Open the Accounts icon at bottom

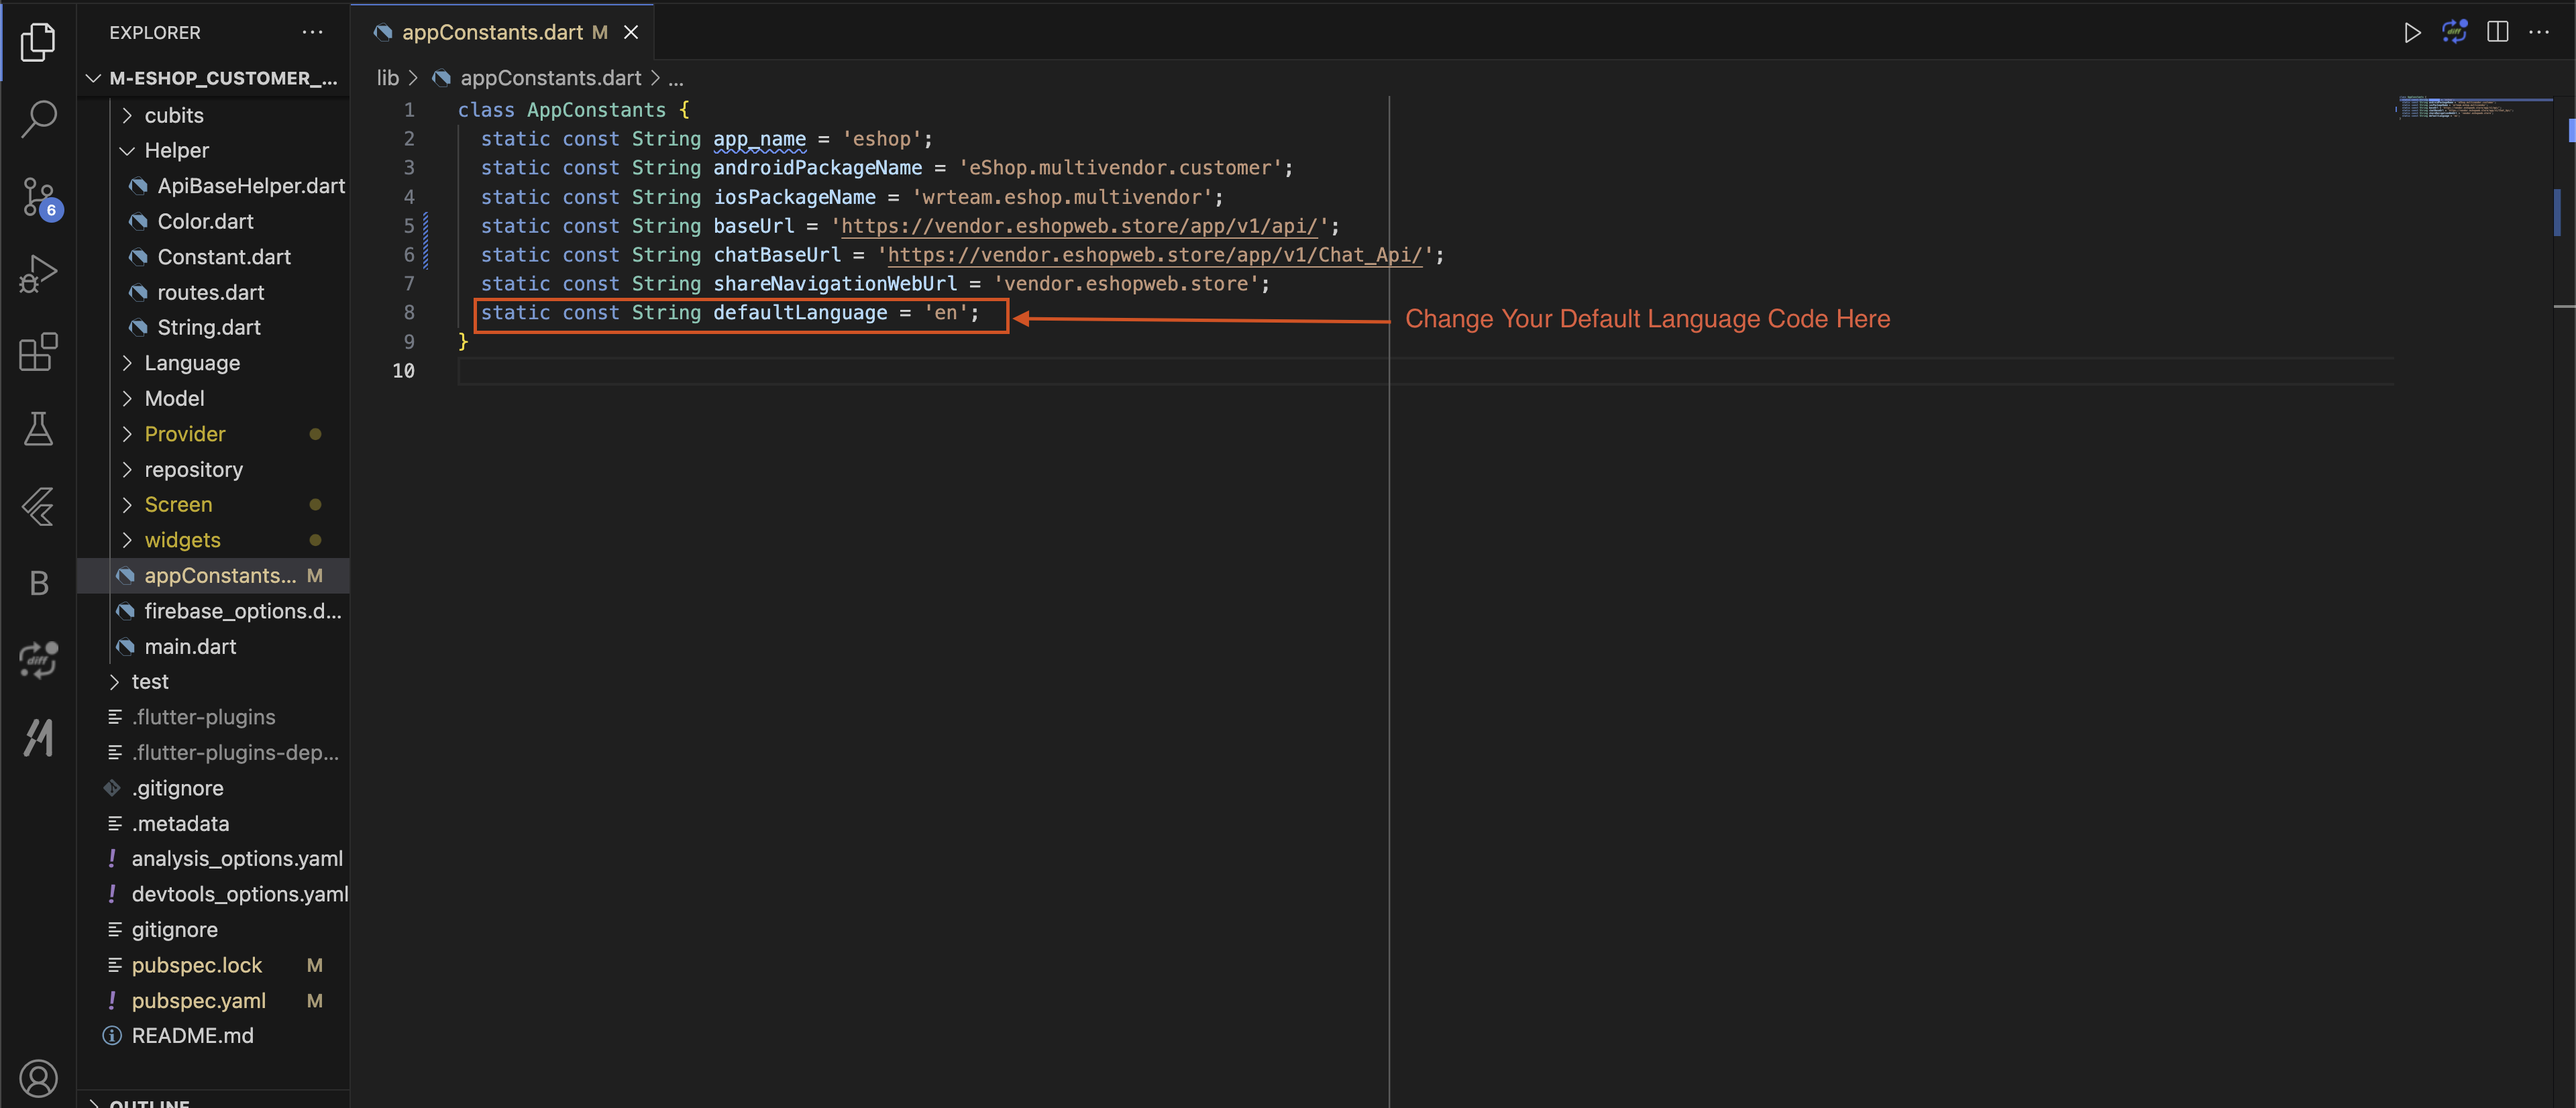[x=38, y=1078]
